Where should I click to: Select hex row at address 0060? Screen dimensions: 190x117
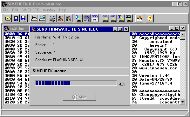[x=17, y=57]
